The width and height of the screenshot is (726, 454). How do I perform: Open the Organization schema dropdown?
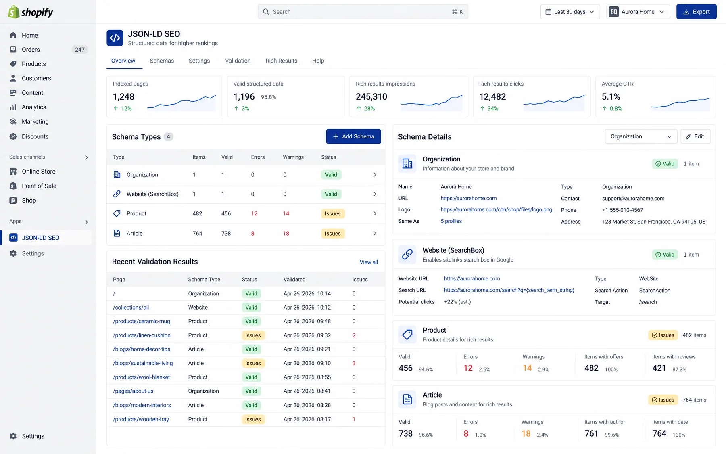[x=641, y=136]
